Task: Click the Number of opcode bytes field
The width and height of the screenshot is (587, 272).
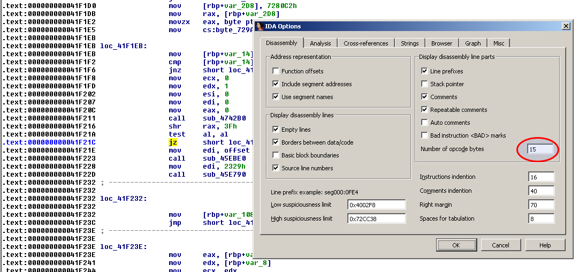Action: 540,149
